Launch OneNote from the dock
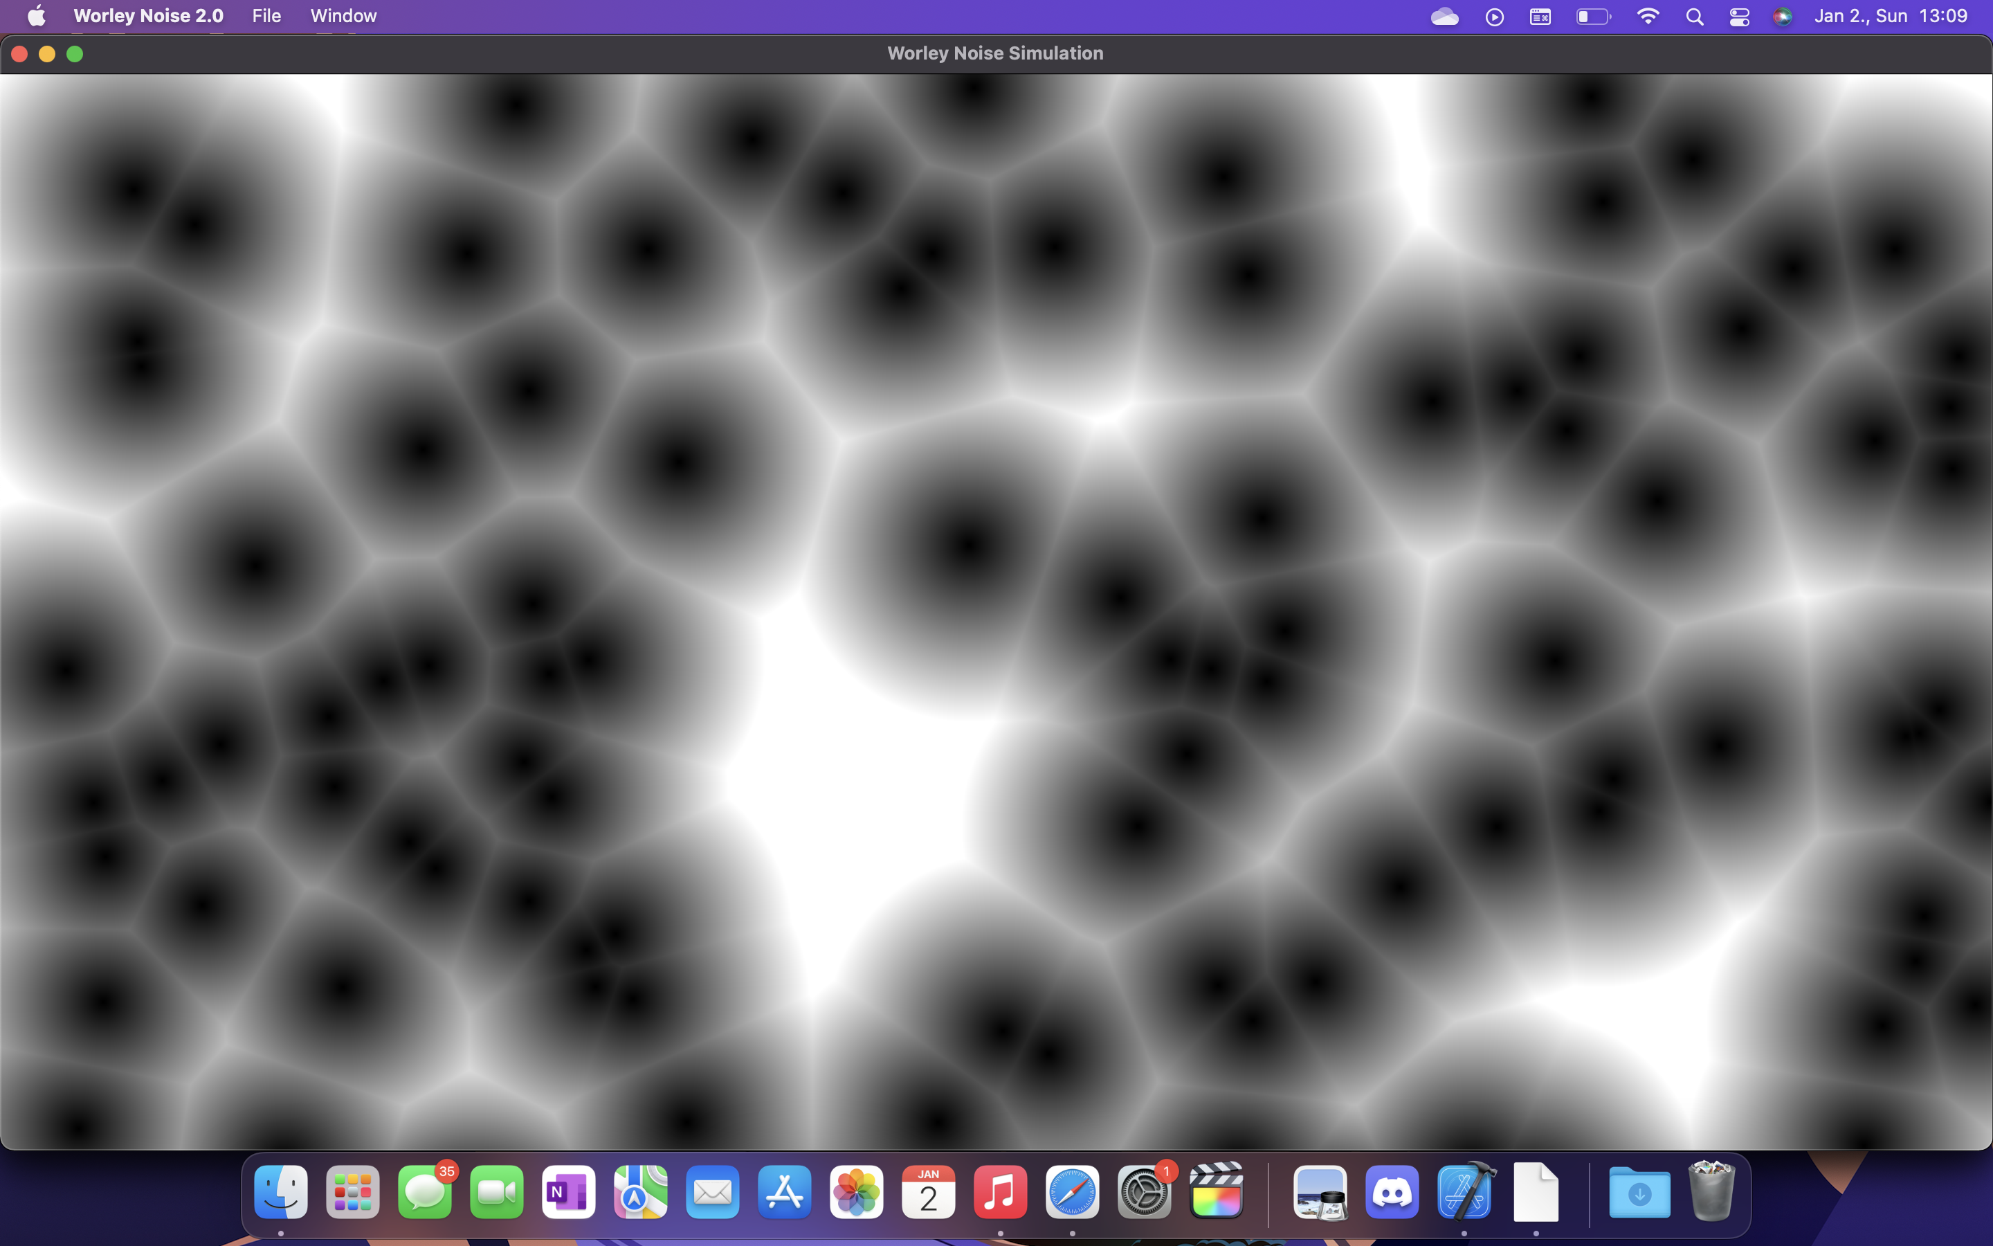The image size is (1993, 1246). pyautogui.click(x=568, y=1193)
